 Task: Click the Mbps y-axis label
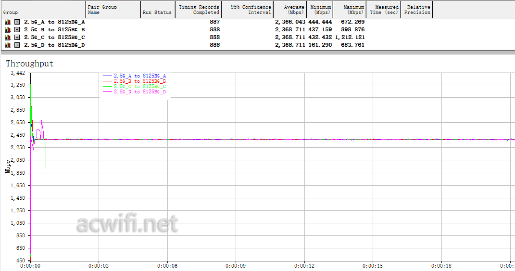click(x=8, y=167)
